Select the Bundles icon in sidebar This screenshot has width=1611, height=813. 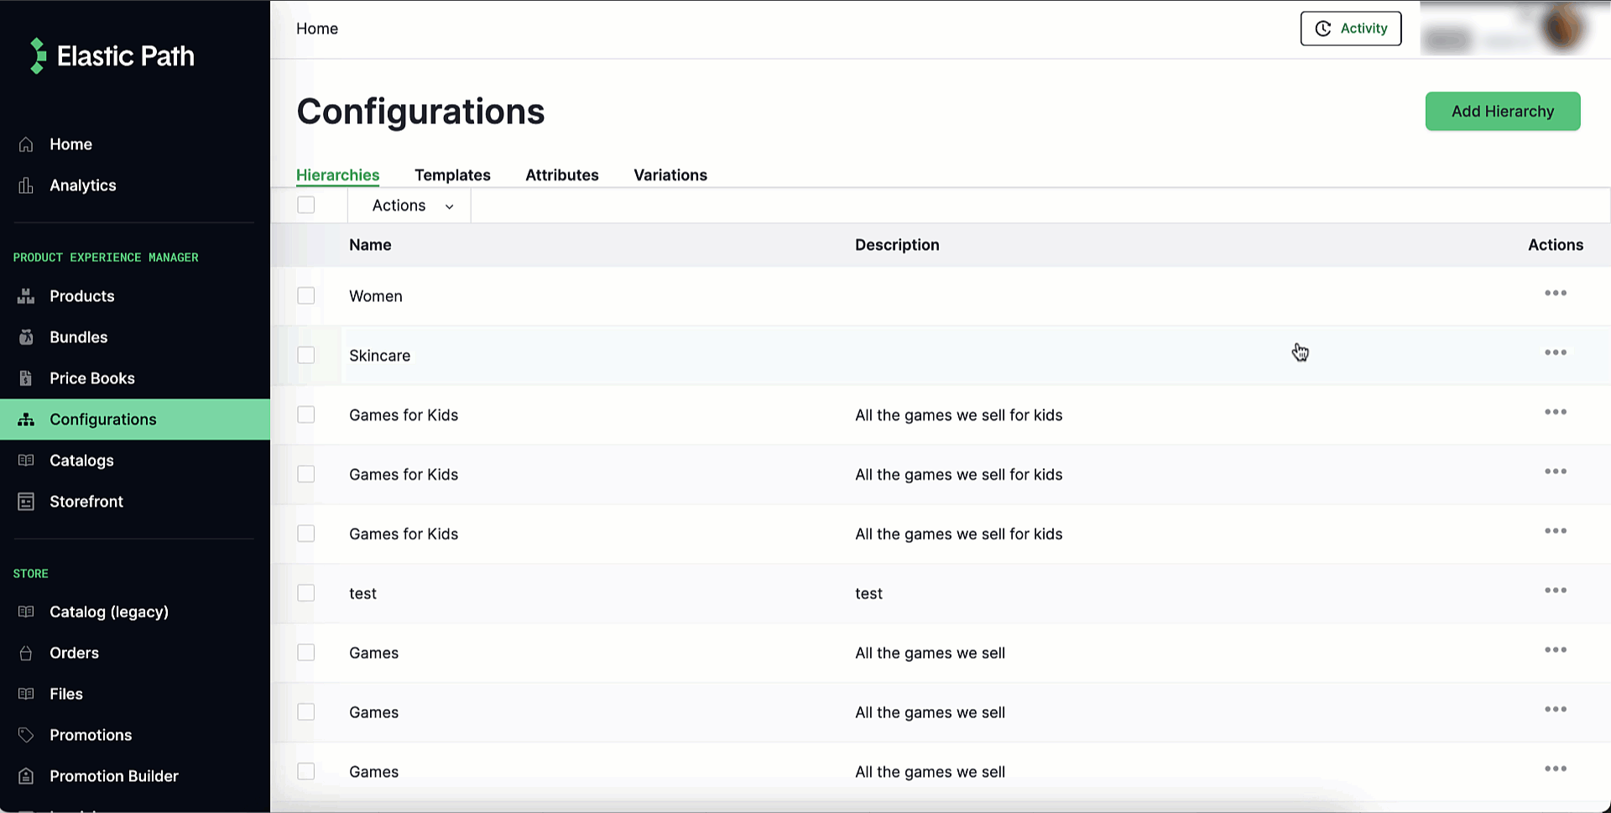click(x=25, y=336)
